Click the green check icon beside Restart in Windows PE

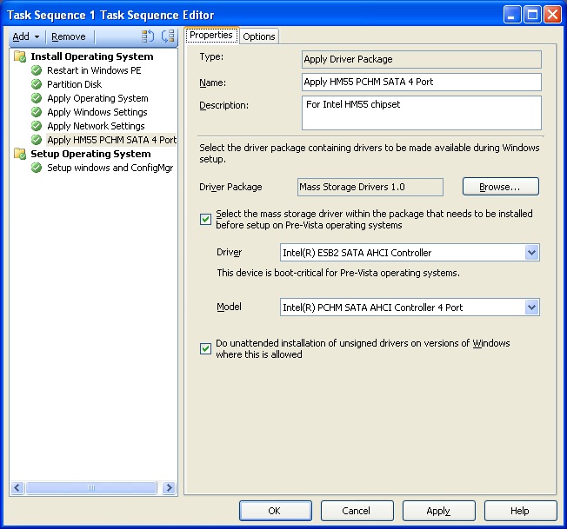(37, 70)
